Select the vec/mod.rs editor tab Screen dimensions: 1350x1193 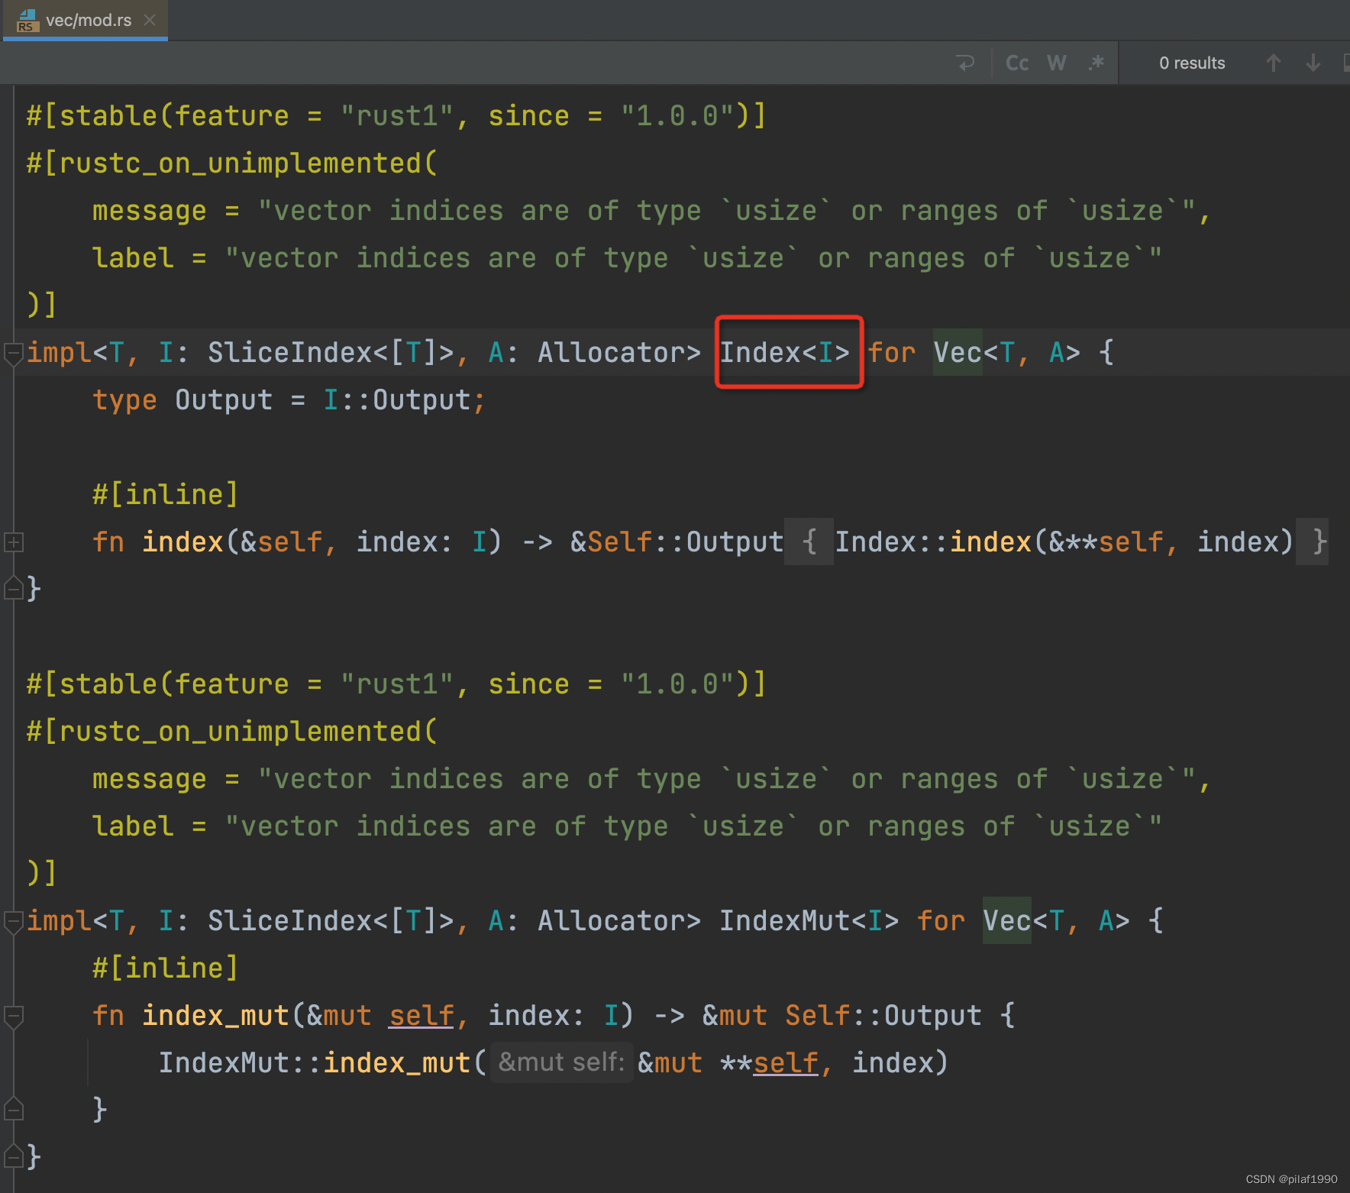click(x=84, y=20)
